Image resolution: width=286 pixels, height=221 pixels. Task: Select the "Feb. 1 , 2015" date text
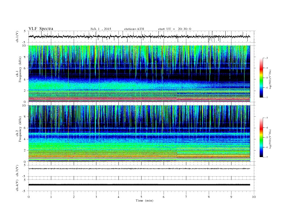point(101,29)
